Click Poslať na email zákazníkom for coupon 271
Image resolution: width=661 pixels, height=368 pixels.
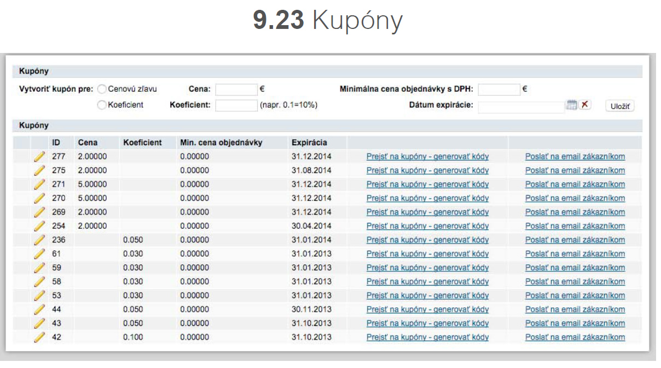(x=575, y=185)
